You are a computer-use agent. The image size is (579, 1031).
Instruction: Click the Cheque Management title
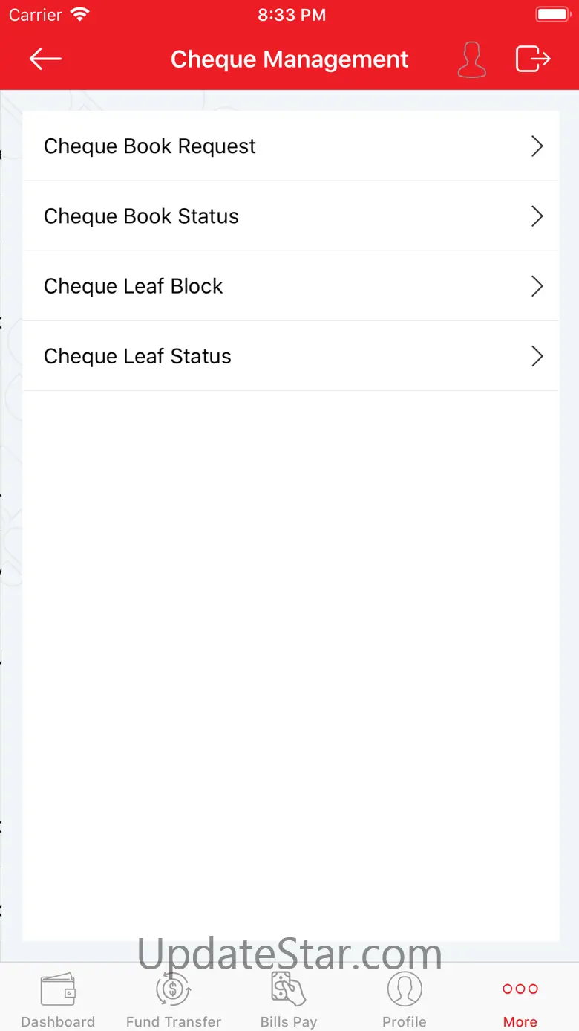289,59
